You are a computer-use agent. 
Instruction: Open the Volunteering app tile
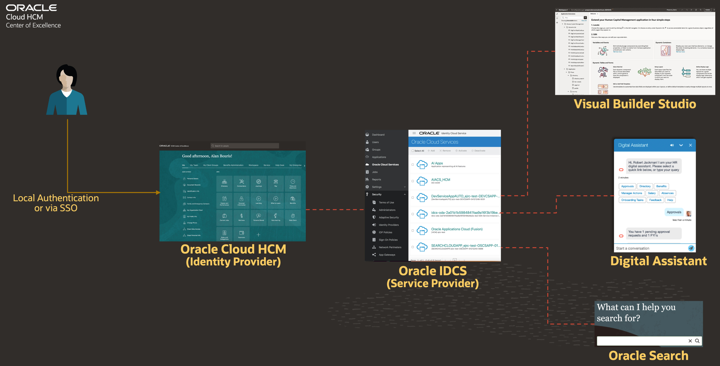click(x=276, y=217)
